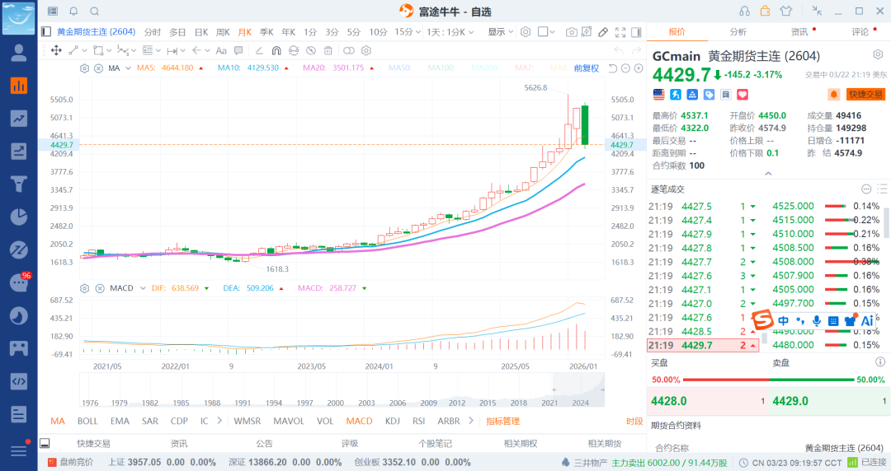Select the text annotation Aa tool
The image size is (891, 471).
221,50
